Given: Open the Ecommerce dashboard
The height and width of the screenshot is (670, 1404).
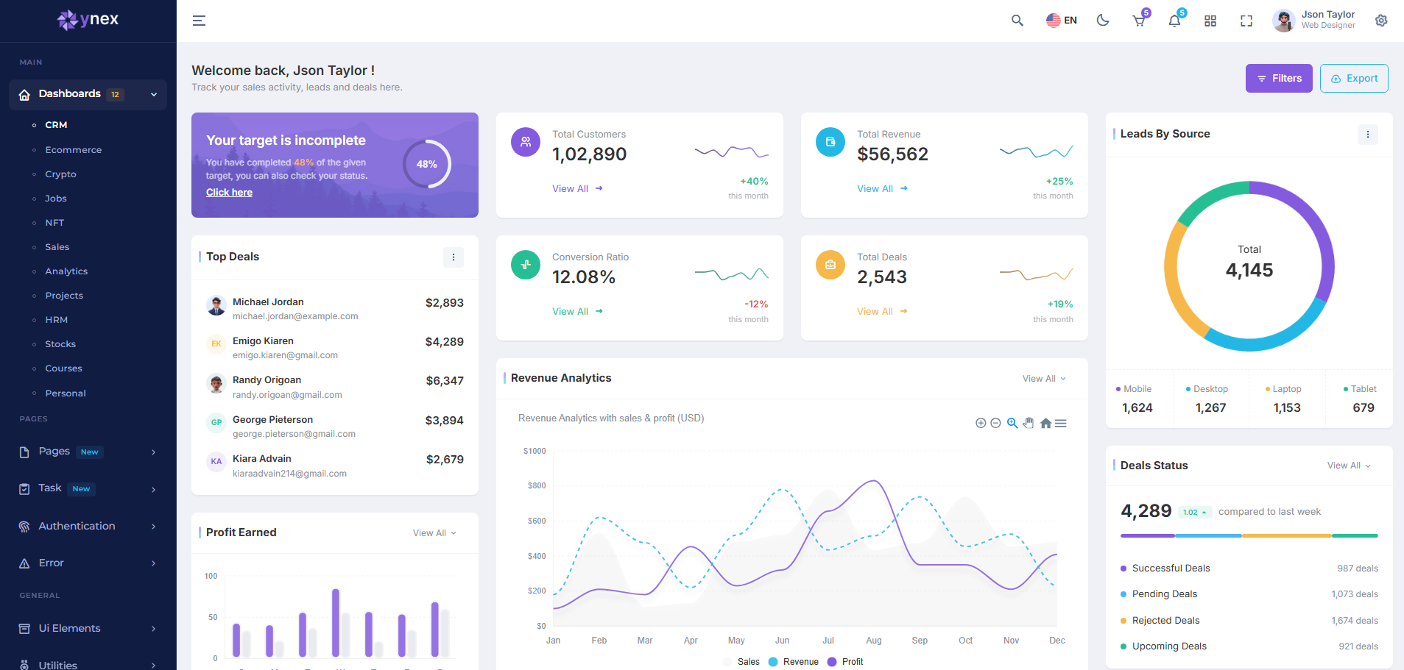Looking at the screenshot, I should pyautogui.click(x=73, y=150).
